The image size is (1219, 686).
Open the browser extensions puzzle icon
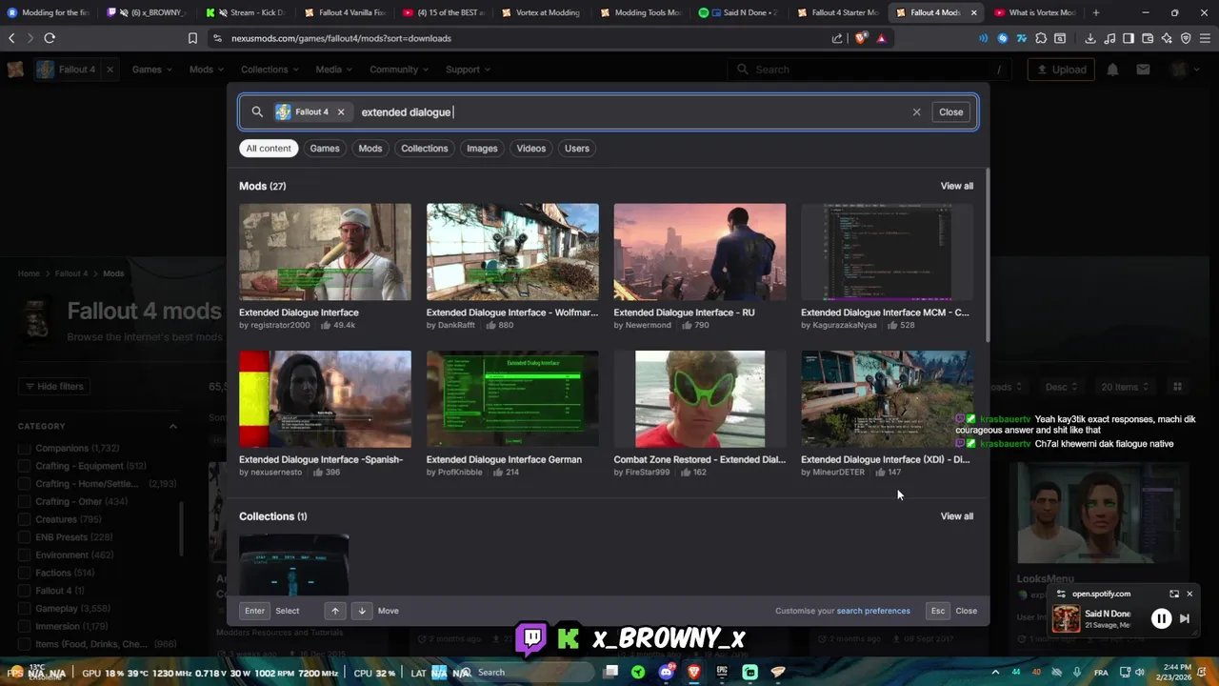point(1041,38)
